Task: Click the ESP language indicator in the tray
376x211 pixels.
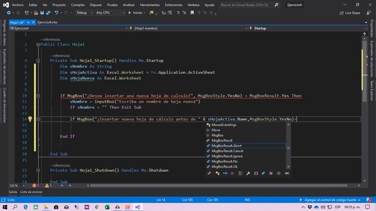Action: tap(338, 207)
